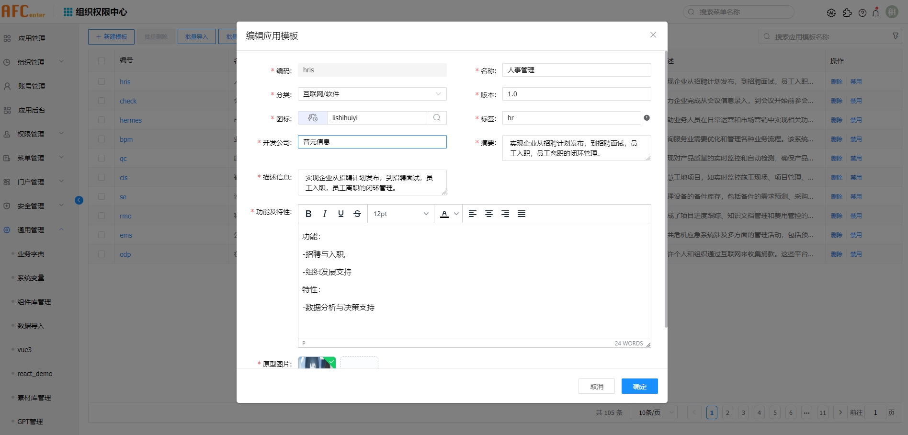Click the tag info tooltip icon
This screenshot has width=908, height=435.
(x=647, y=118)
